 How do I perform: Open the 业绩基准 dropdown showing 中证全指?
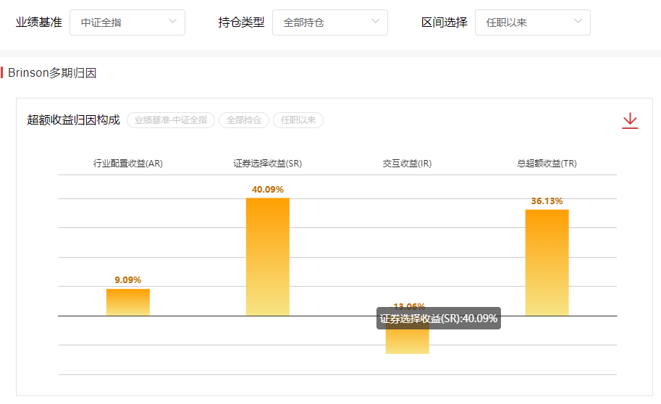[x=127, y=22]
